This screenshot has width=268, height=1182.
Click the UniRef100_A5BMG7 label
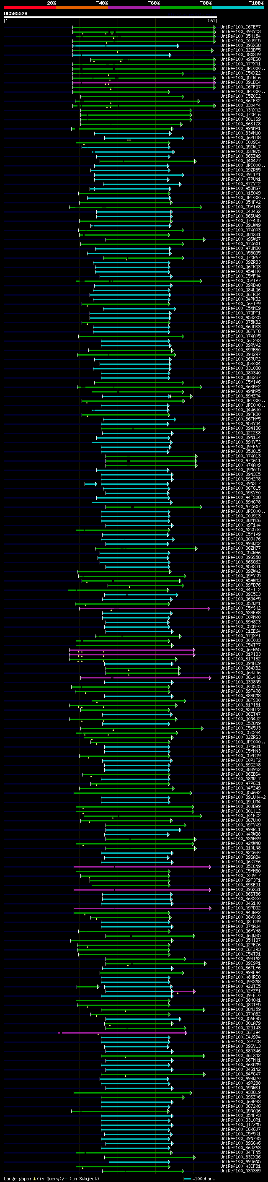pyautogui.click(x=240, y=189)
